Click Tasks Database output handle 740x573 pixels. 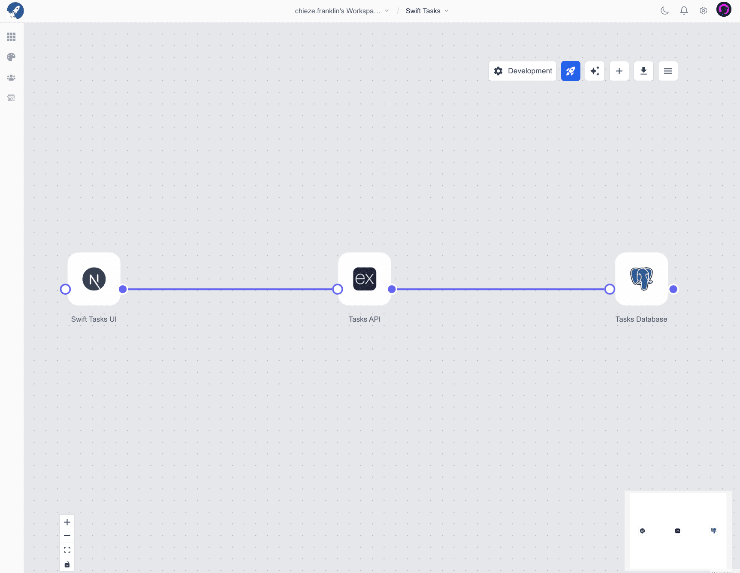(674, 289)
